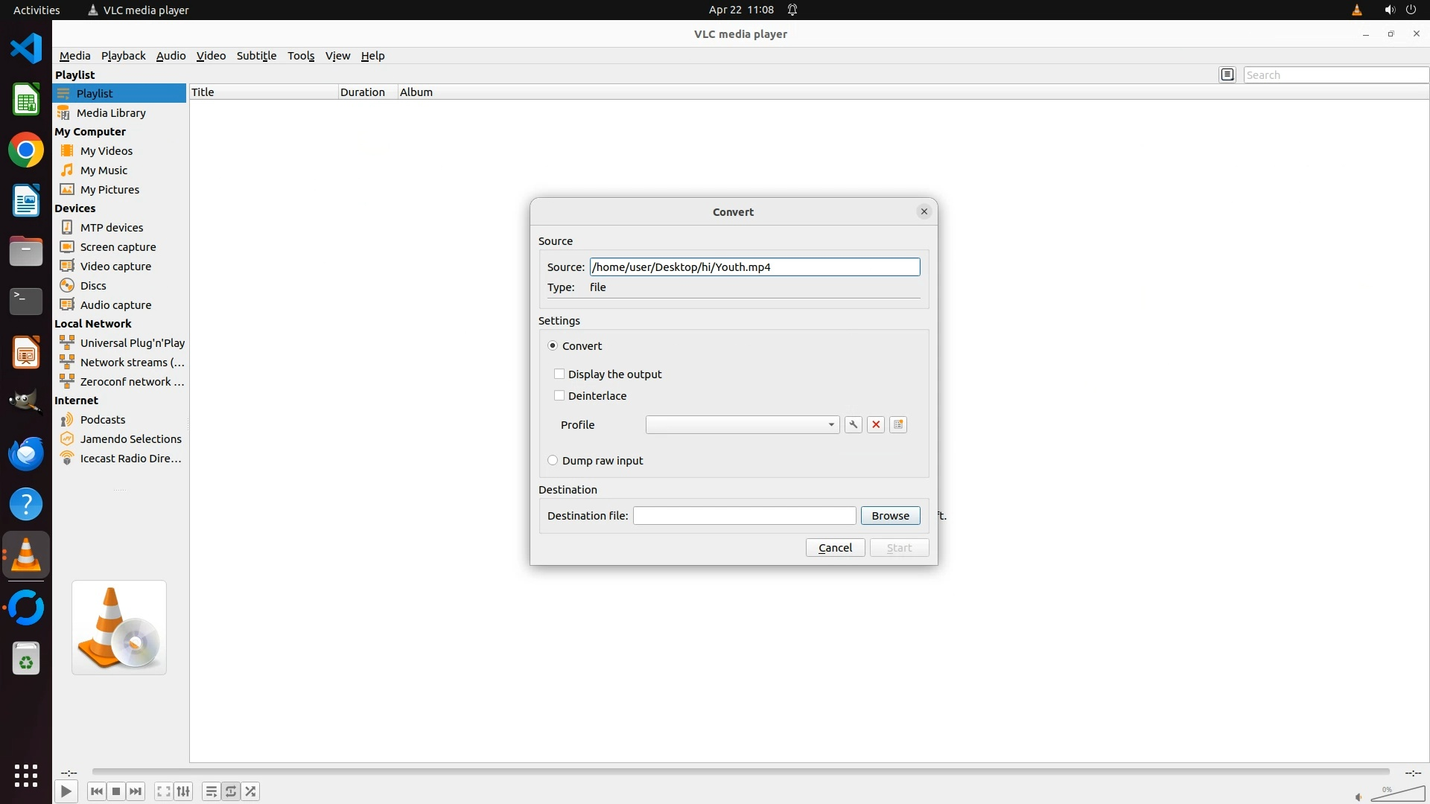This screenshot has width=1430, height=804.
Task: Open Screen capture device entry
Action: coord(118,246)
